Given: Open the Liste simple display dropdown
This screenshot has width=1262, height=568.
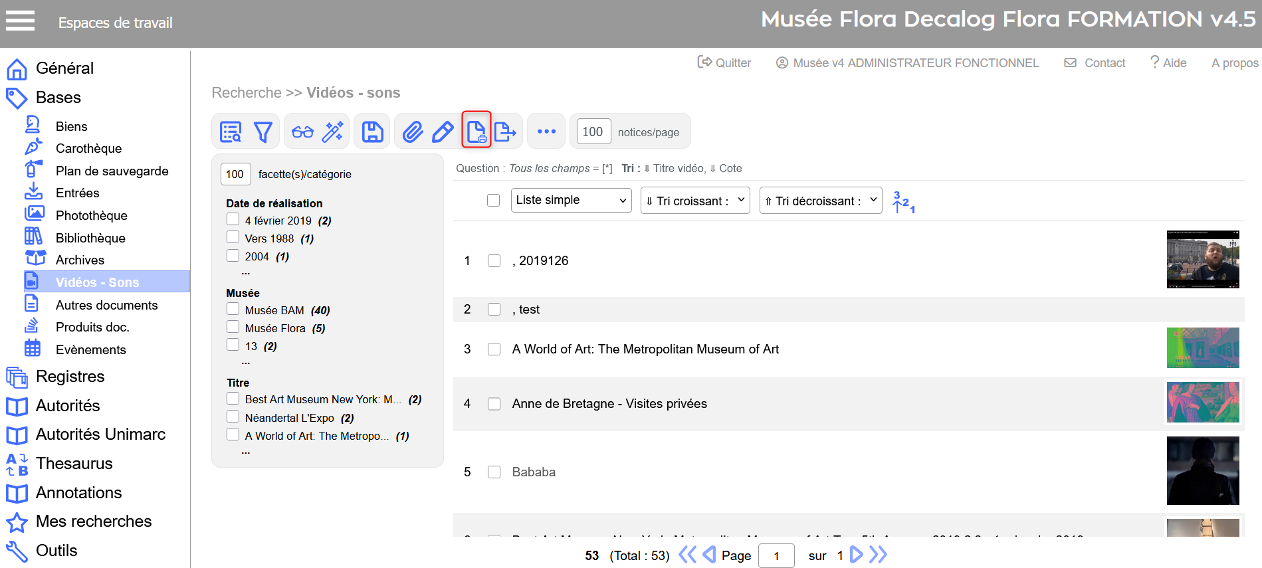Looking at the screenshot, I should [571, 200].
